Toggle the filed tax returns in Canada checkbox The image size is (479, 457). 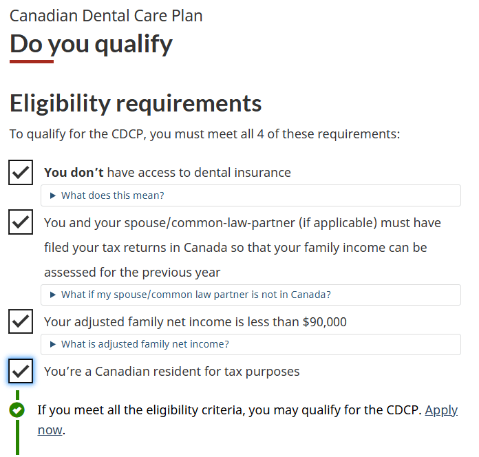(21, 222)
